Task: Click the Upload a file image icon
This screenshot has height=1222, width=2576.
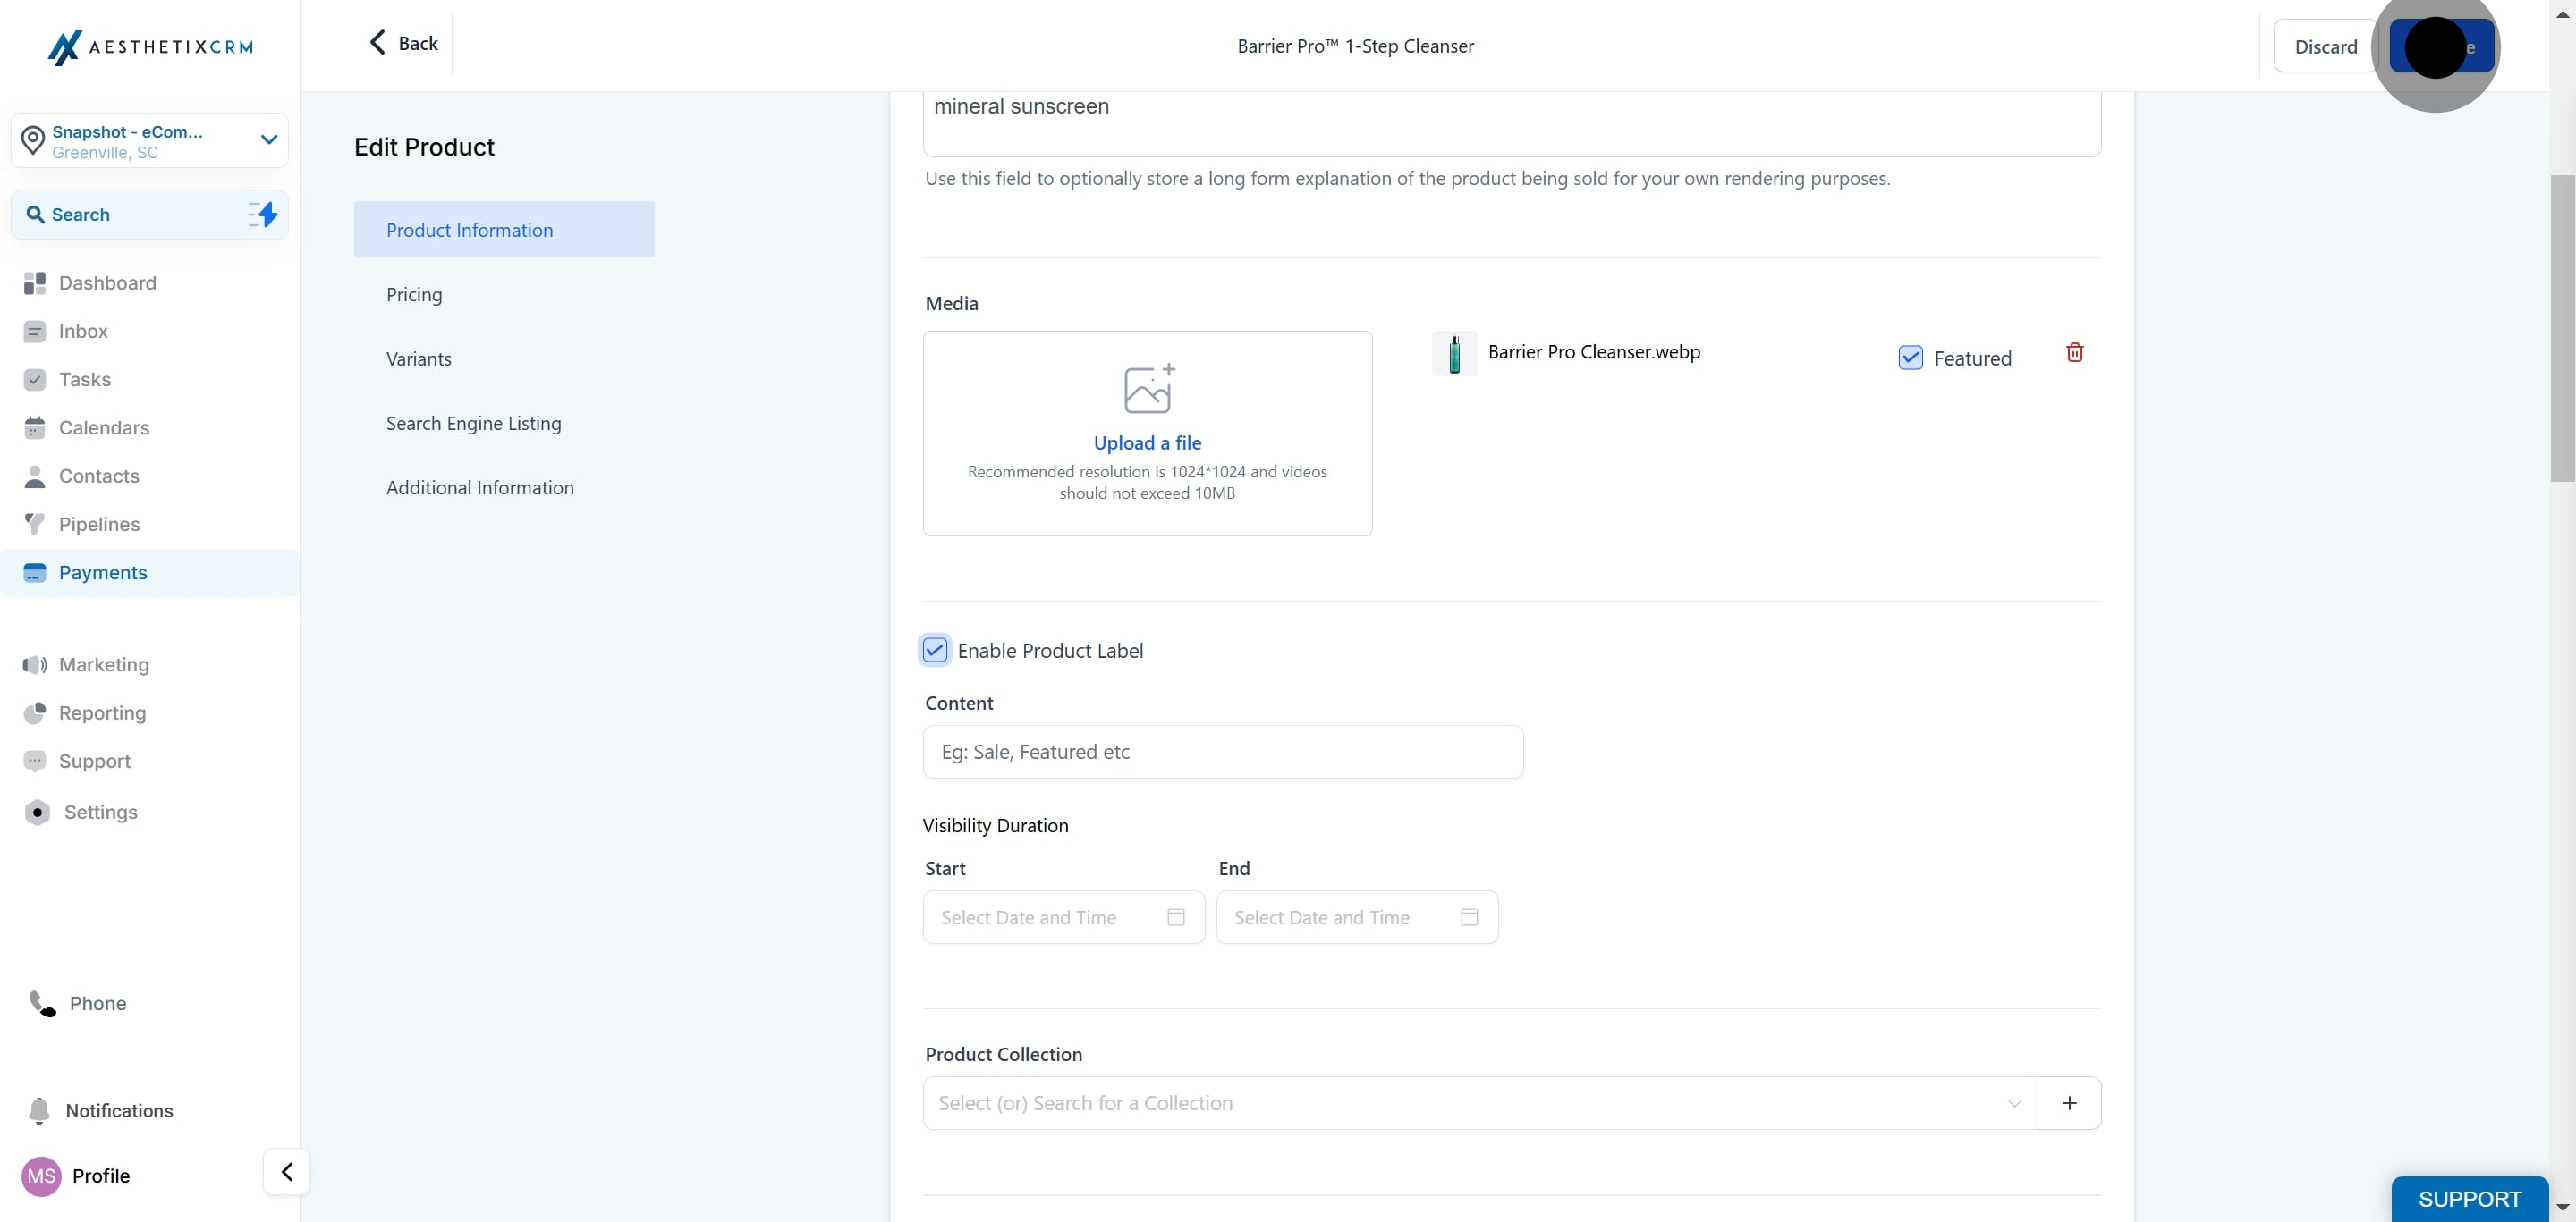Action: [1148, 389]
